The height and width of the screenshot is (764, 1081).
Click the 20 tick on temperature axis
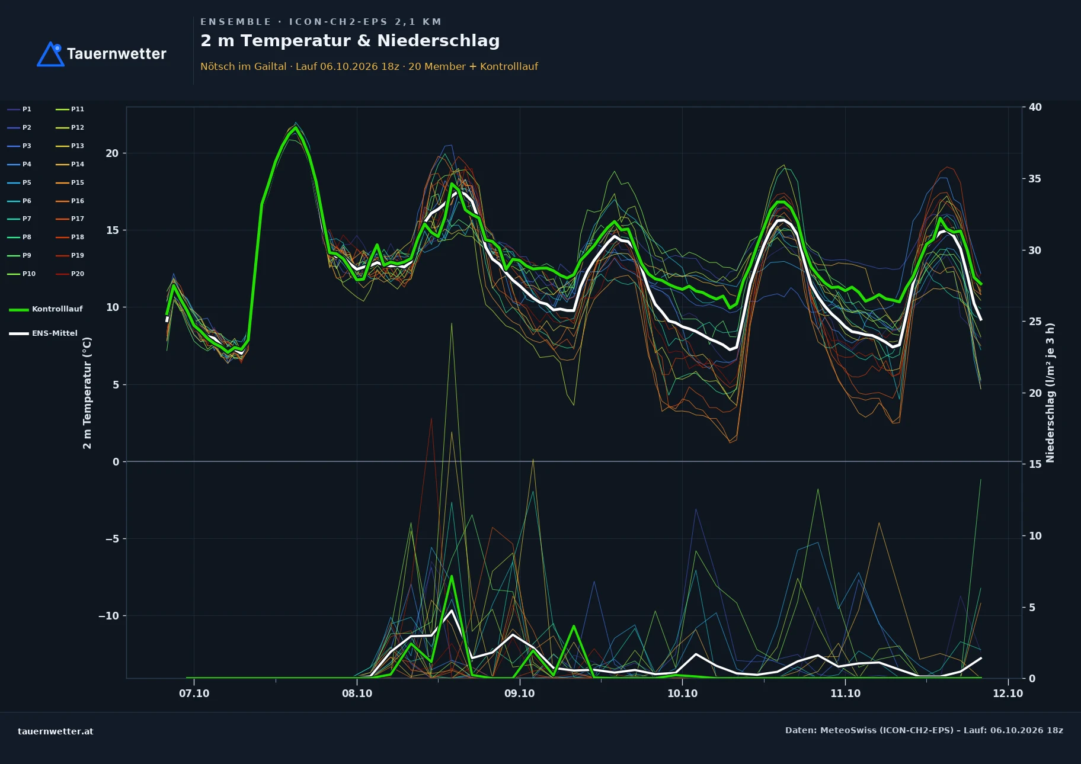[112, 153]
